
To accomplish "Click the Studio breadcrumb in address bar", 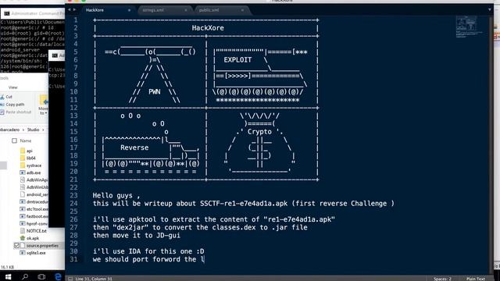I will point(33,130).
